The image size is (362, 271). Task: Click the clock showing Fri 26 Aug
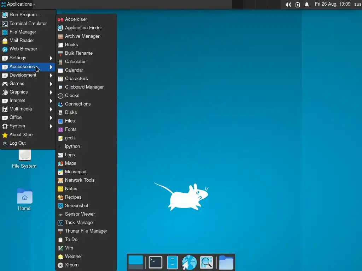pos(332,4)
